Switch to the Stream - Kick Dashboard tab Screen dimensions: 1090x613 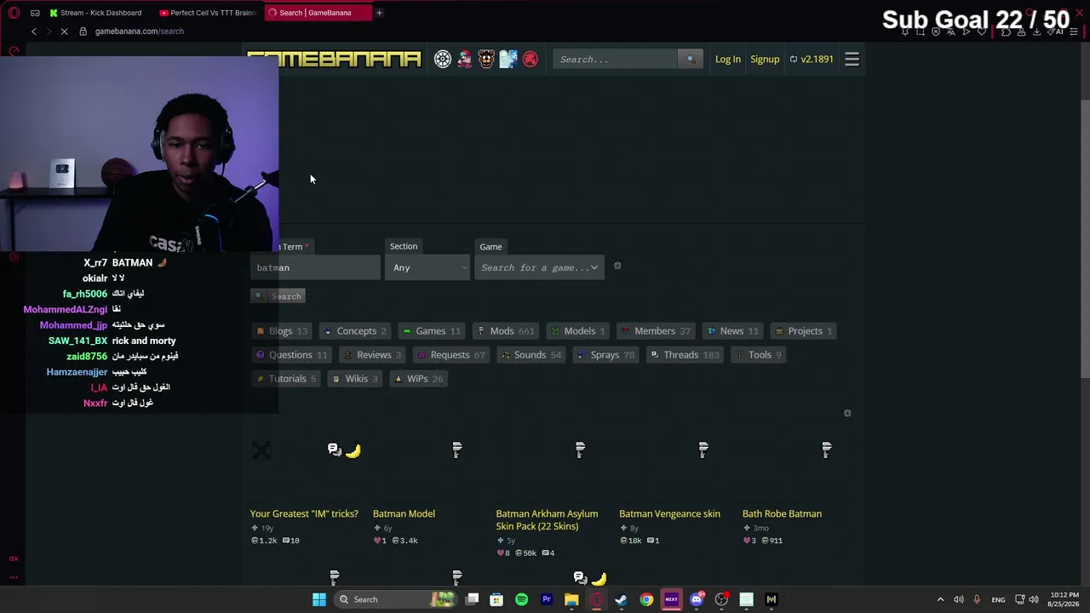96,13
